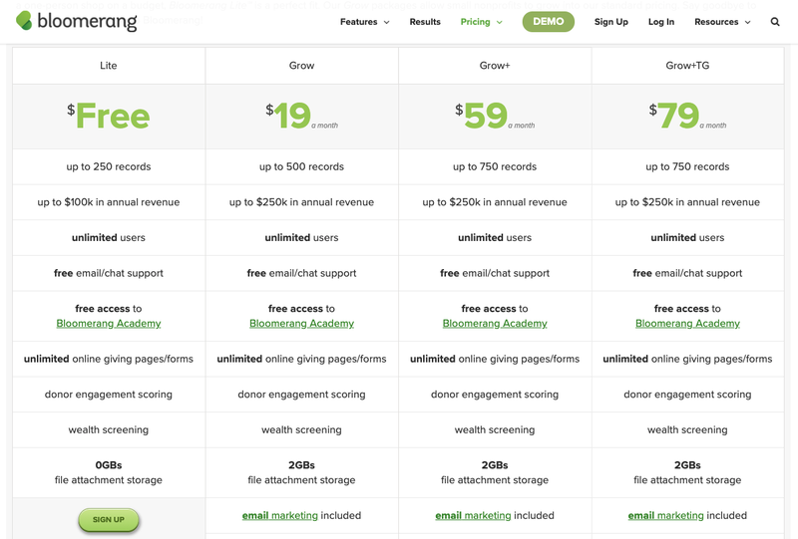The width and height of the screenshot is (798, 539).
Task: Click the $19 a month price
Action: pos(301,116)
